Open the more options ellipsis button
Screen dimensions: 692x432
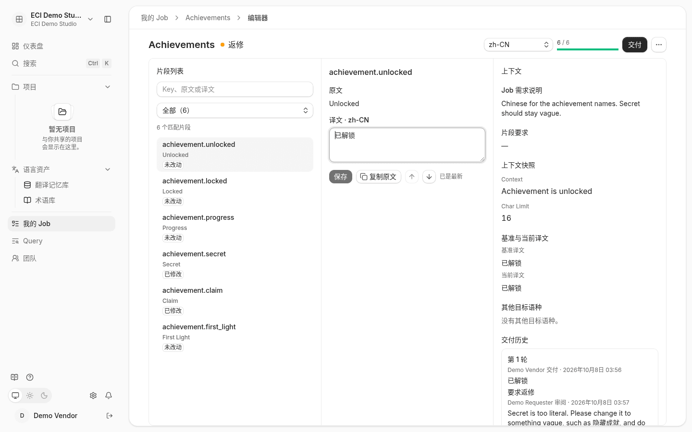point(659,45)
